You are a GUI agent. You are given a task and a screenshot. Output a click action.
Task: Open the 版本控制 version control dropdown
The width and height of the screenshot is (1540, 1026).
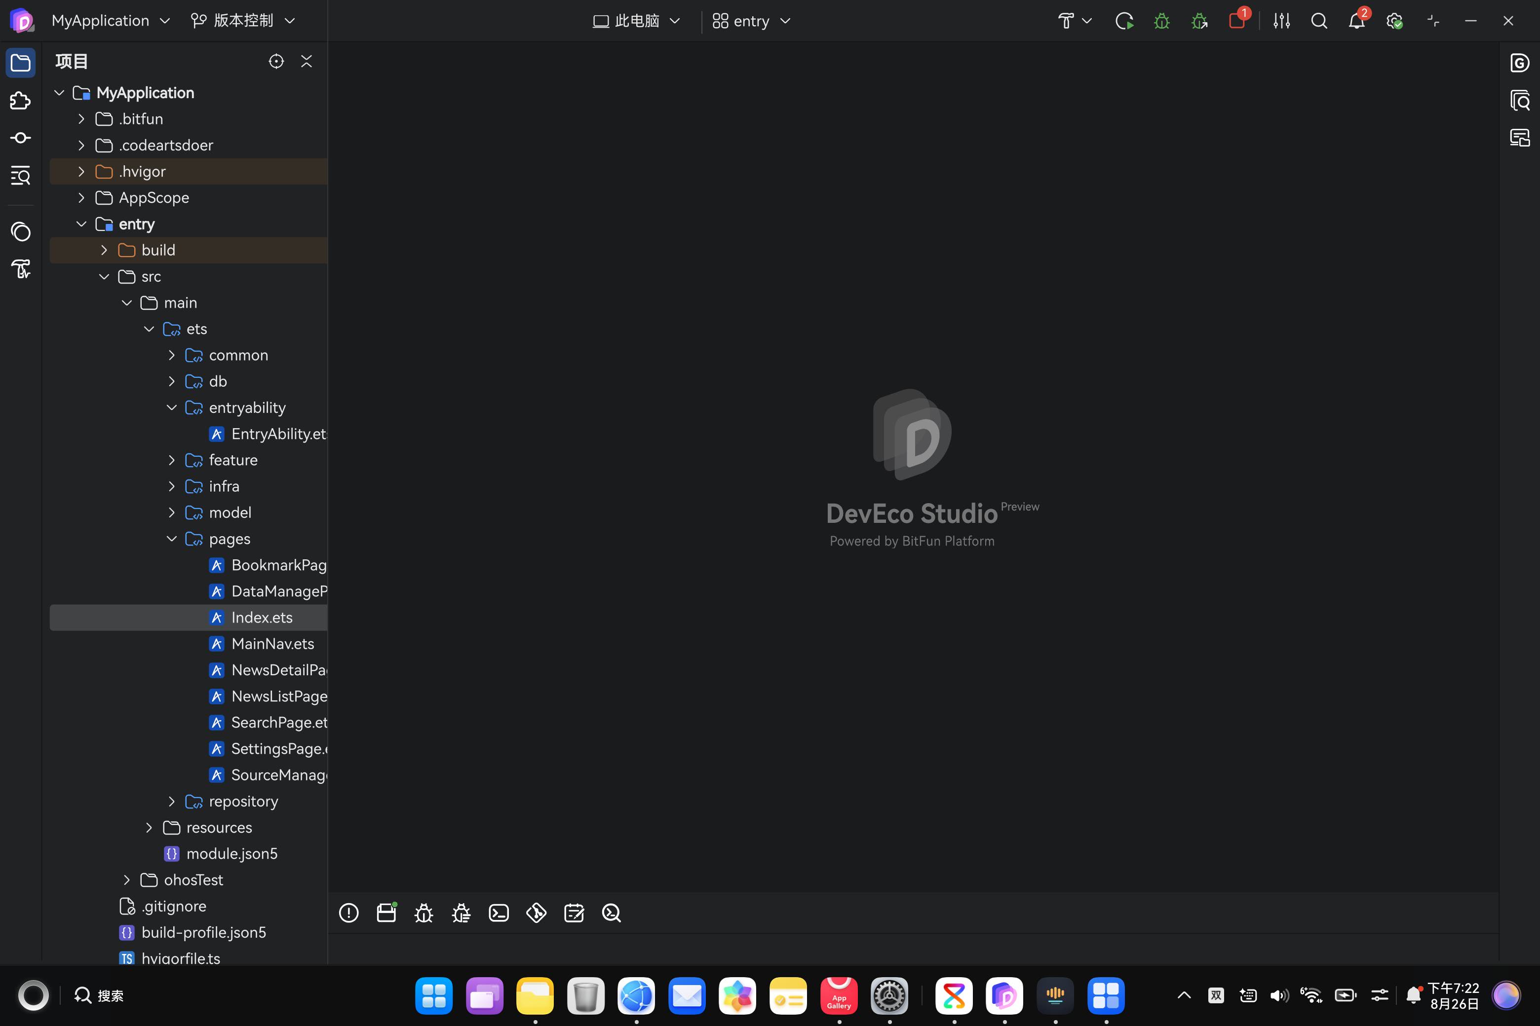coord(243,21)
